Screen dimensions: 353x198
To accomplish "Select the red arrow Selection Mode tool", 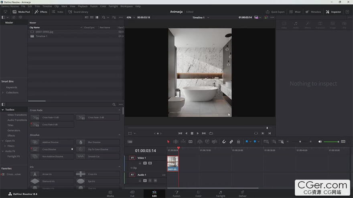I will [x=168, y=142].
